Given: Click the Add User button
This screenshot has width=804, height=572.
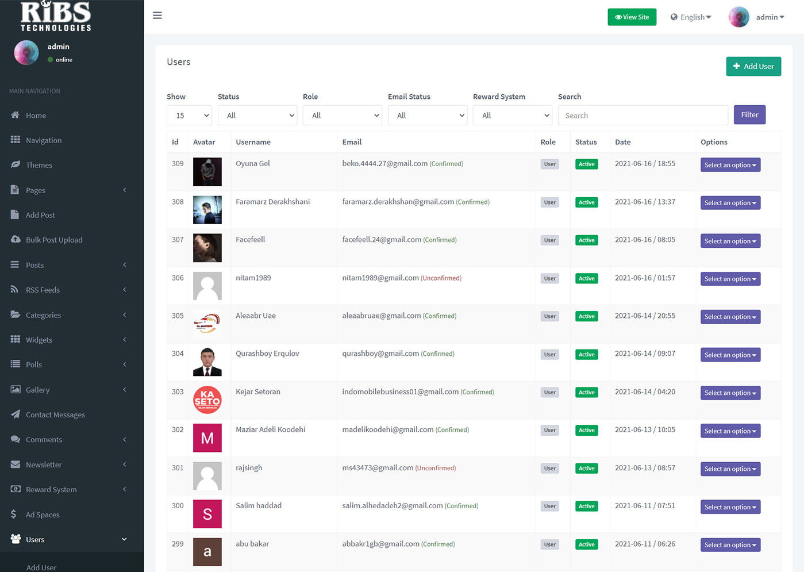Looking at the screenshot, I should pos(753,67).
